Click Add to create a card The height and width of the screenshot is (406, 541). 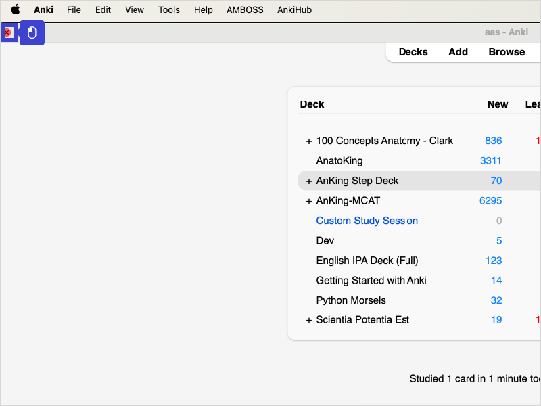tap(458, 52)
